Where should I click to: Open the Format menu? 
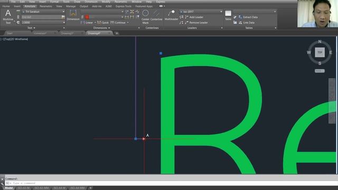[x=54, y=2]
